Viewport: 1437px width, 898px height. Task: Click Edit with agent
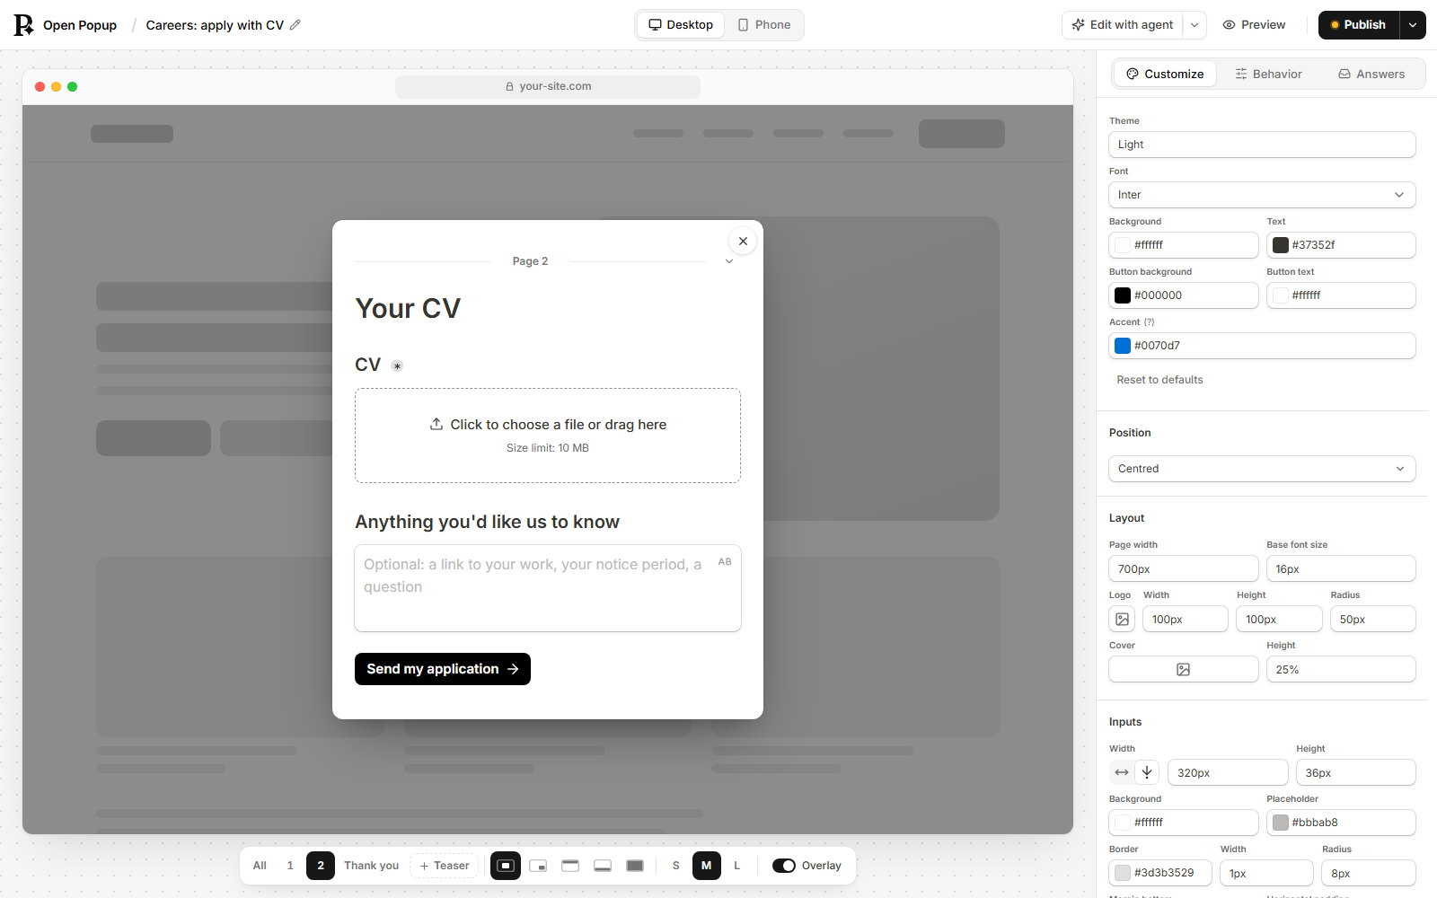point(1123,25)
